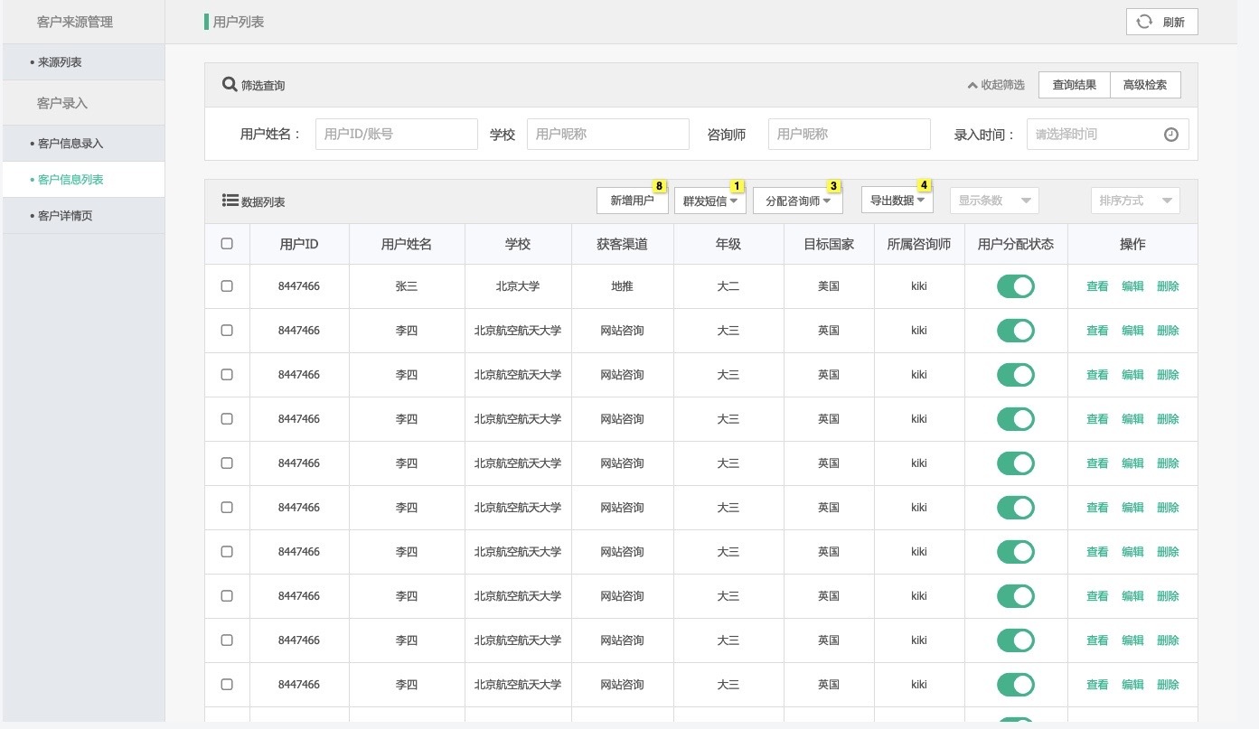The image size is (1259, 729).
Task: Focus the 咨询师 filter input field
Action: click(850, 134)
